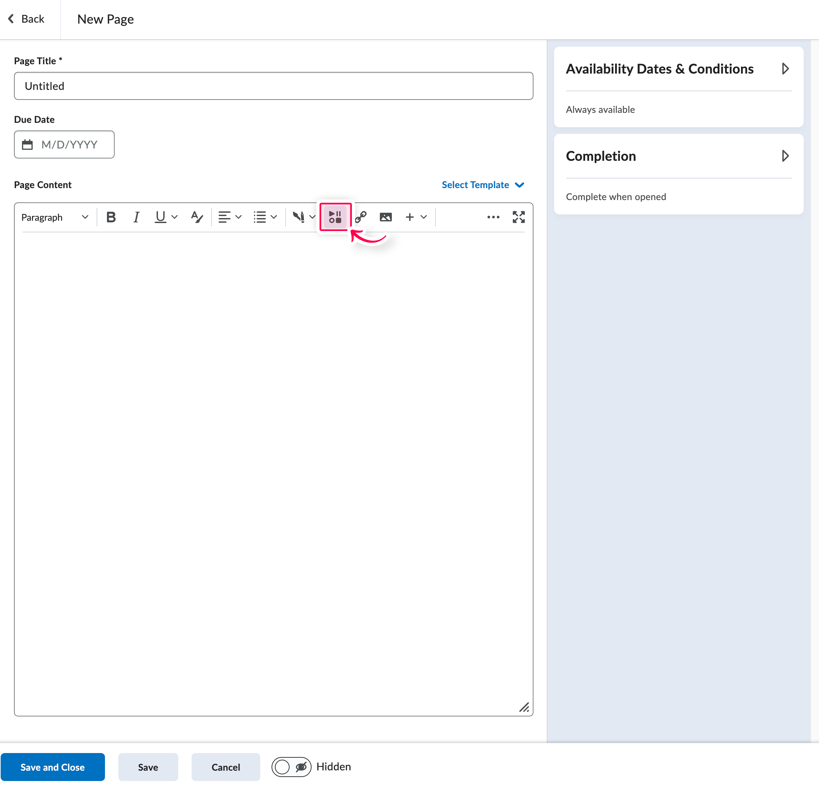
Task: Enter fullscreen editor mode
Action: [518, 217]
